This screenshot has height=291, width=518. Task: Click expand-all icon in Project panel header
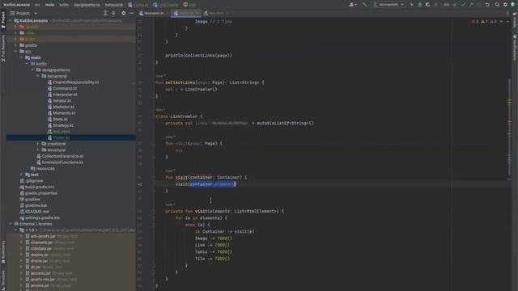(x=105, y=13)
